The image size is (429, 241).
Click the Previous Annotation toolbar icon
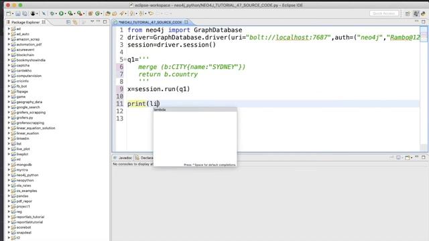point(141,13)
